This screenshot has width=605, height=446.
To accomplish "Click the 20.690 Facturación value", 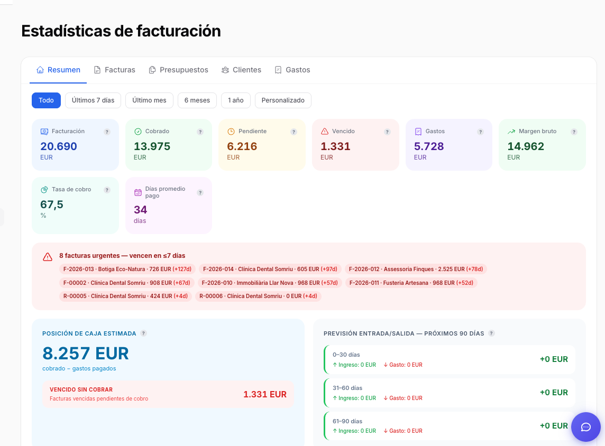I will [59, 146].
